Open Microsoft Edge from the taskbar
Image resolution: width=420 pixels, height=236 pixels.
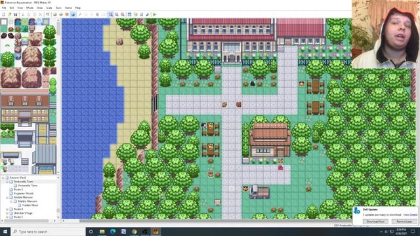click(113, 231)
